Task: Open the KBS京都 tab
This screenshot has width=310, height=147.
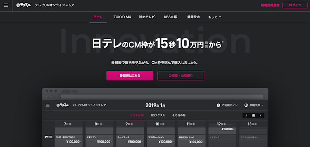Action: pyautogui.click(x=170, y=17)
